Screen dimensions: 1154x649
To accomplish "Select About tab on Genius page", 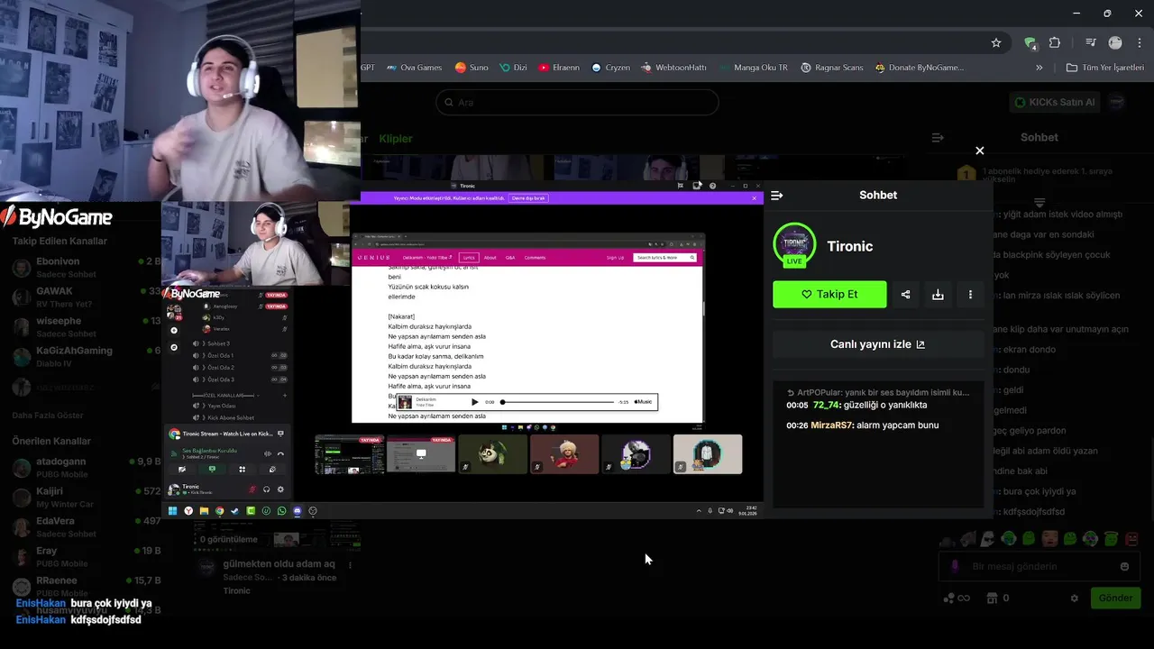I will [x=490, y=258].
